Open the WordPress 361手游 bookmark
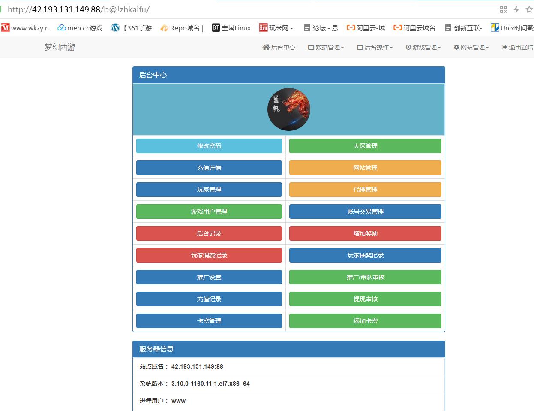 [132, 28]
